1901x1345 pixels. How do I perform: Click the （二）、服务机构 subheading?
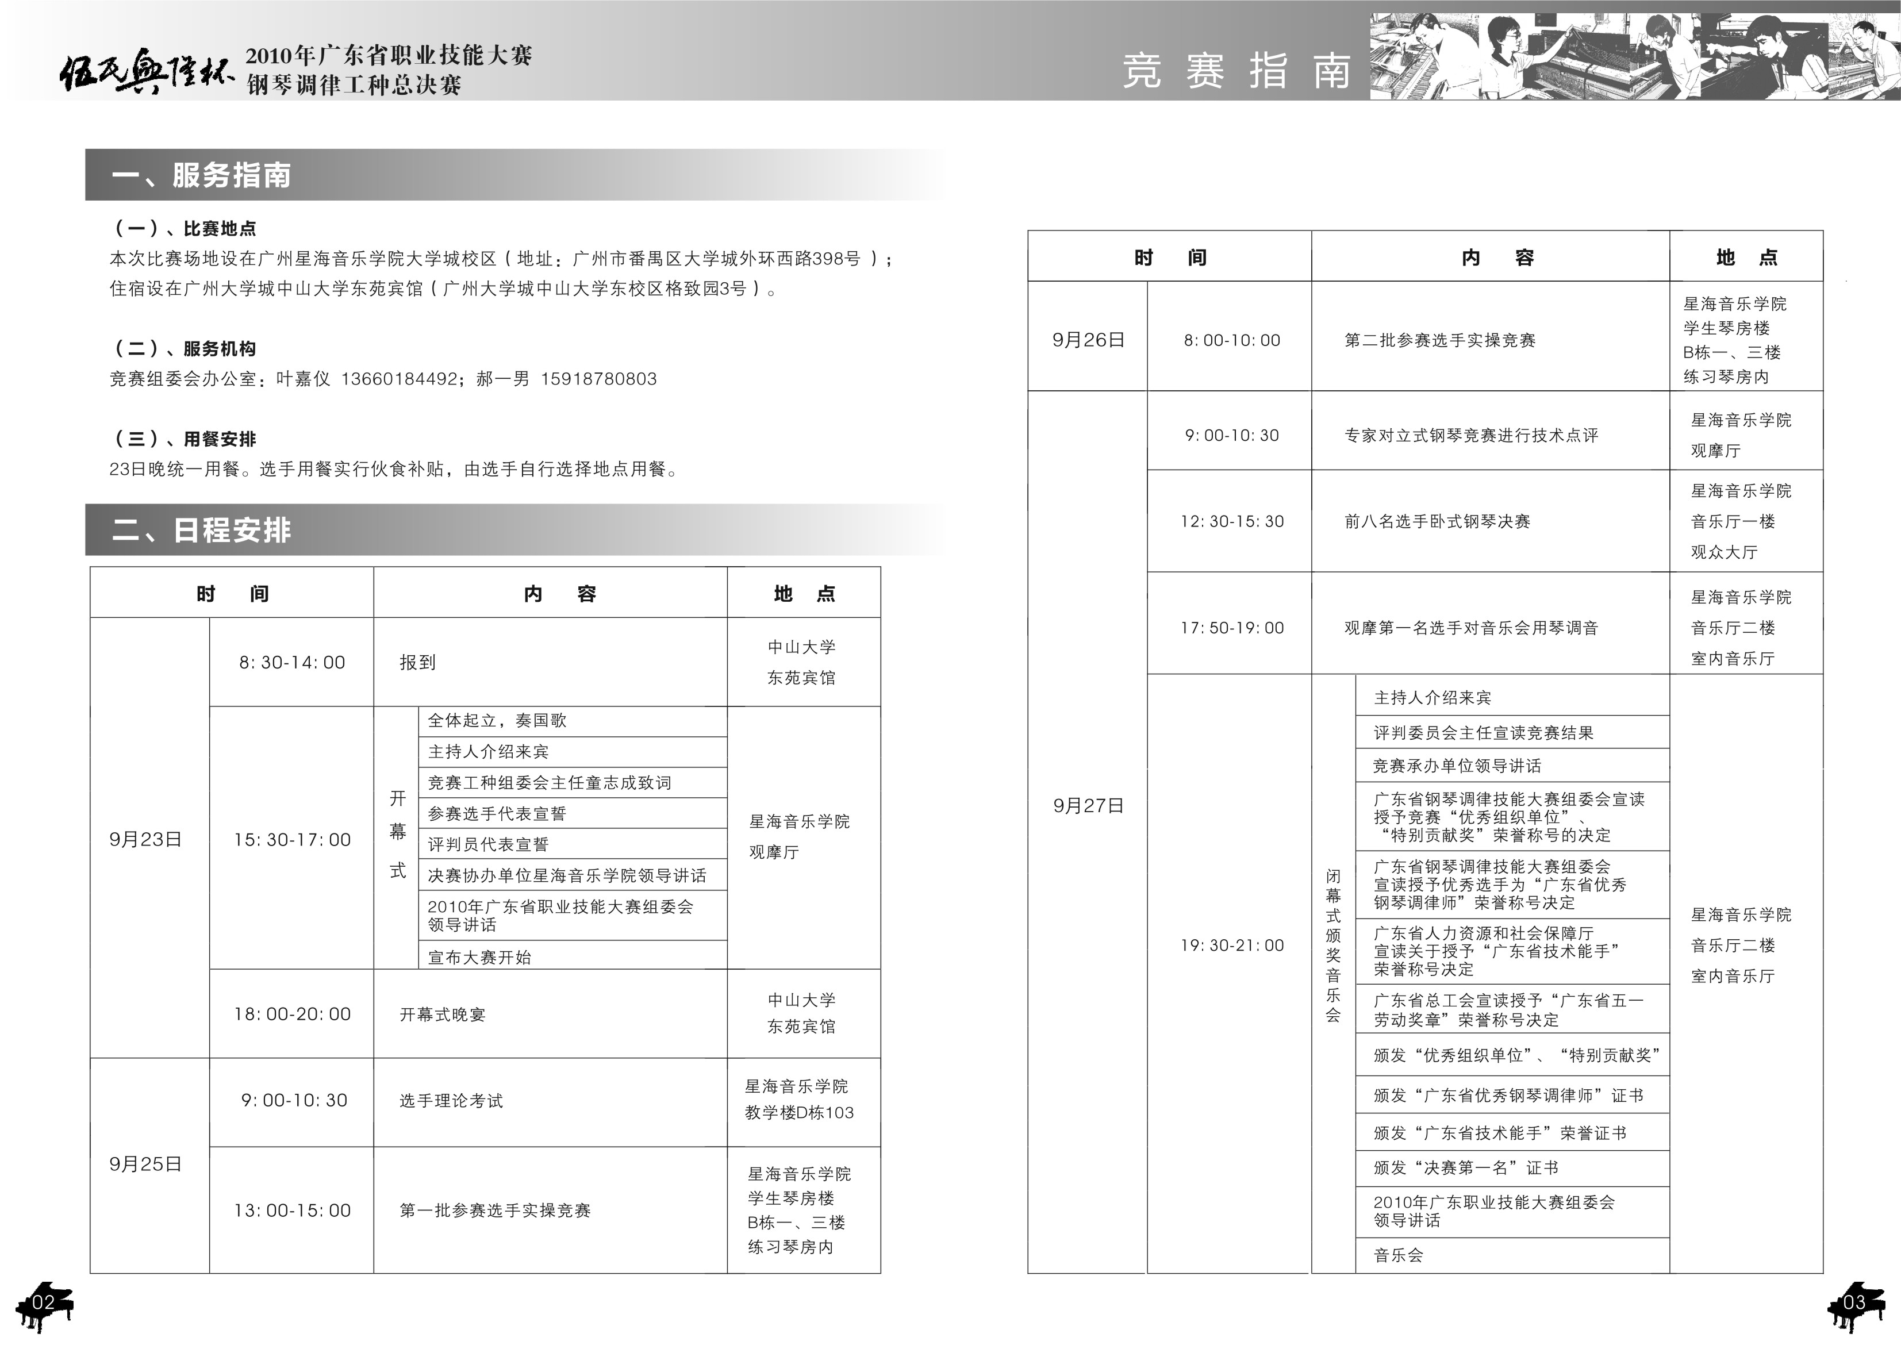tap(186, 349)
